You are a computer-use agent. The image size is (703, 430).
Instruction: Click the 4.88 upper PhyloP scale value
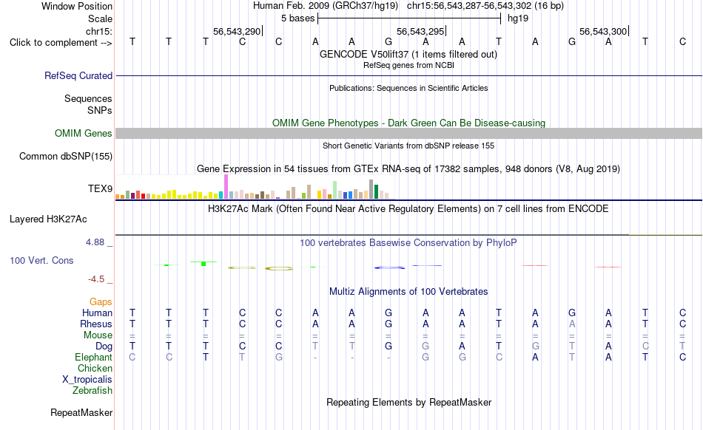95,242
